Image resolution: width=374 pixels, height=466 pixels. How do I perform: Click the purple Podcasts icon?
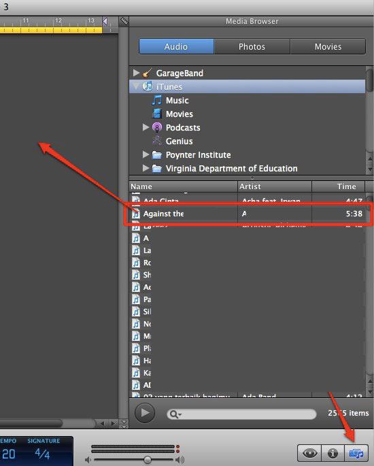(157, 127)
